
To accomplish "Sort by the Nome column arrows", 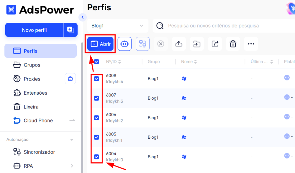I will tap(196, 62).
